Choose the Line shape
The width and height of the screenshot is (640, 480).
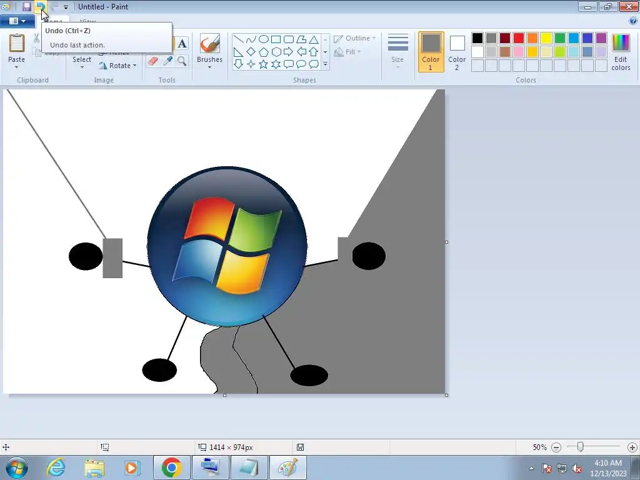[238, 39]
